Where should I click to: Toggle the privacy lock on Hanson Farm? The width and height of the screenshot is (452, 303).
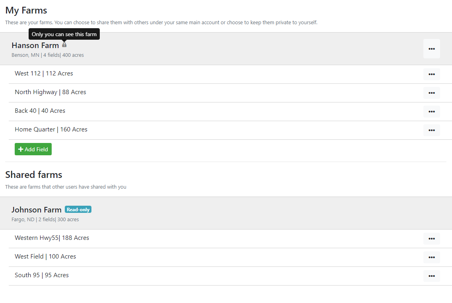64,45
